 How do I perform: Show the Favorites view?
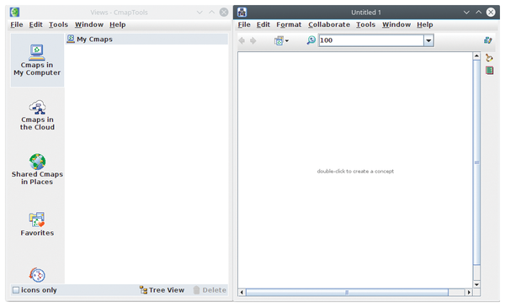coord(37,225)
